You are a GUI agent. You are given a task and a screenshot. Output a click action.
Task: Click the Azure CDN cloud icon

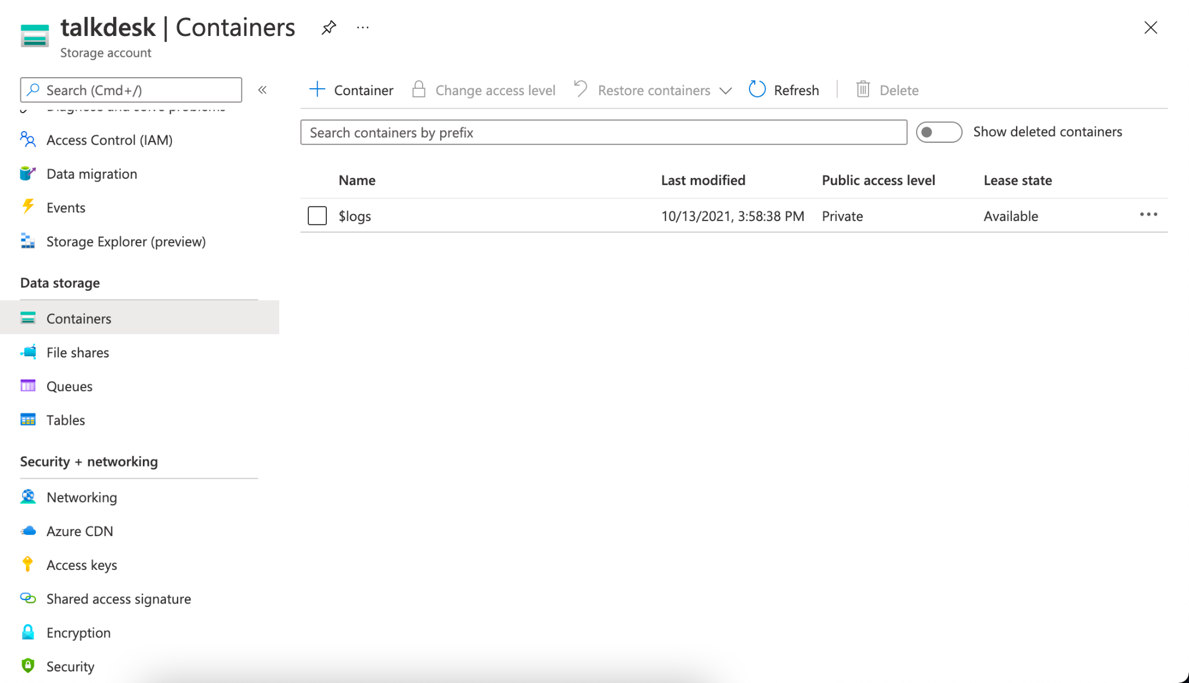pos(28,531)
